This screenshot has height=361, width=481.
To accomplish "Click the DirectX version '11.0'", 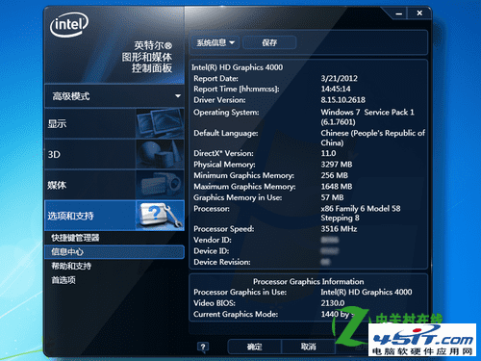I will (x=328, y=153).
